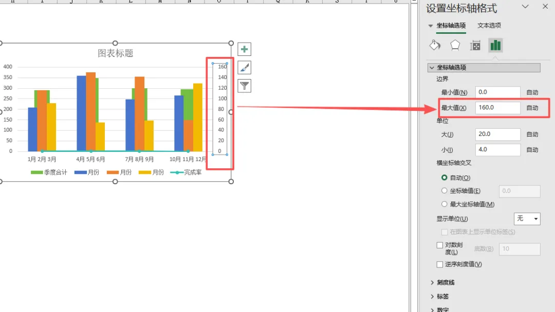Open the Fill & Line paint bucket icon
This screenshot has width=555, height=312.
[x=435, y=45]
